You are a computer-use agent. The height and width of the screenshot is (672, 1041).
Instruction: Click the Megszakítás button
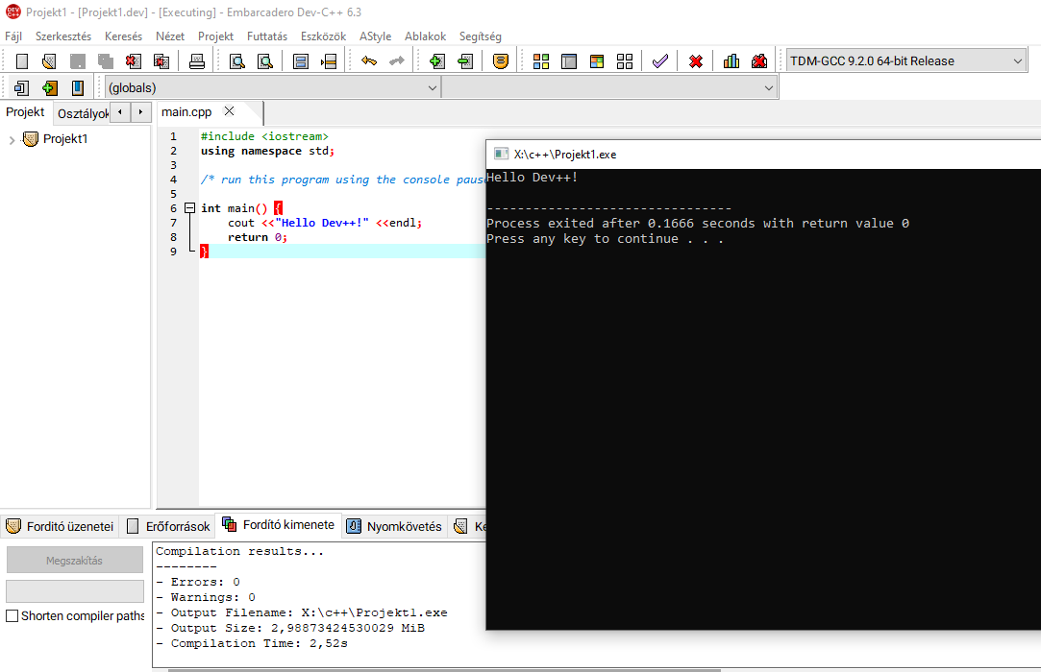[x=74, y=560]
